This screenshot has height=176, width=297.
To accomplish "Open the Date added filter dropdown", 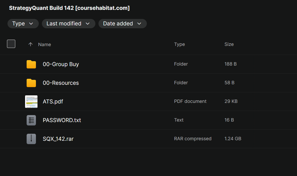I will coord(123,24).
